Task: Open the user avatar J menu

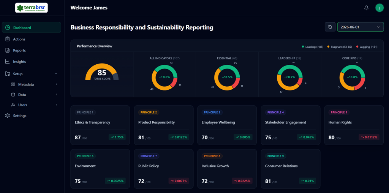Action: 379,8
